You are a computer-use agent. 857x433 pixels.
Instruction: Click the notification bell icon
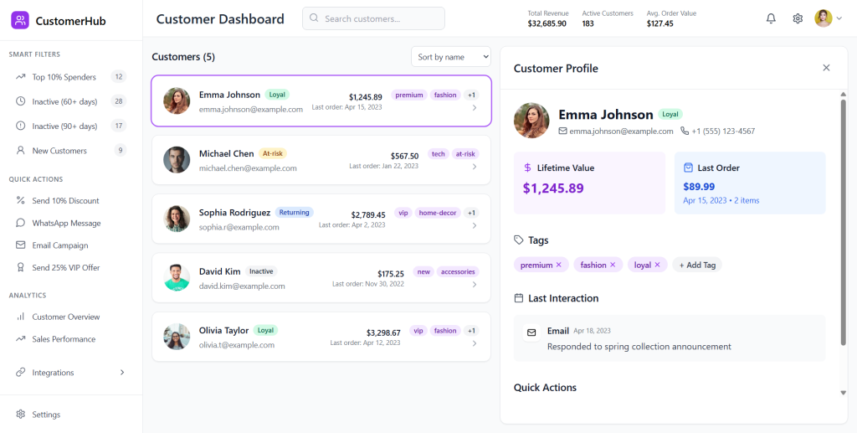click(771, 18)
